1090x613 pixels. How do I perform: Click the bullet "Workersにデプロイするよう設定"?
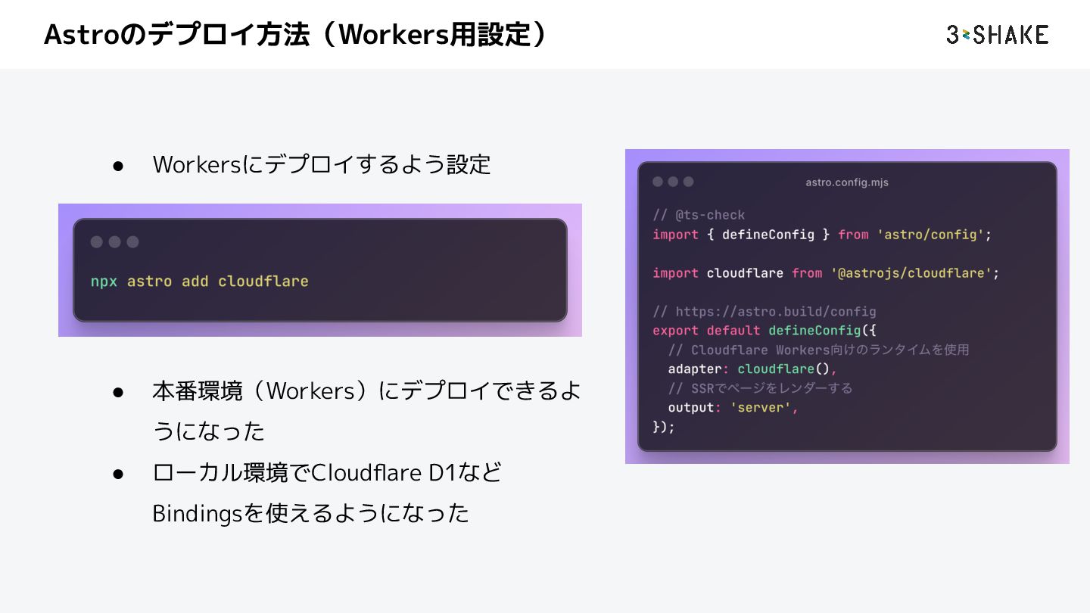[322, 164]
